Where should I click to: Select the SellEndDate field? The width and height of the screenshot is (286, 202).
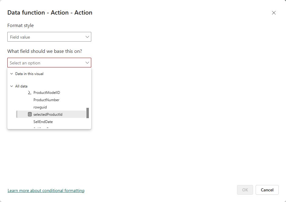click(43, 122)
